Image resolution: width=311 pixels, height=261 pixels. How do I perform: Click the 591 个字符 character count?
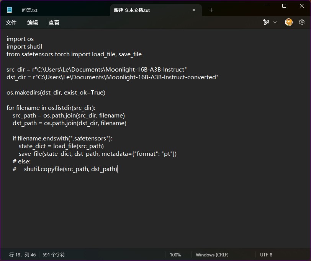54,254
